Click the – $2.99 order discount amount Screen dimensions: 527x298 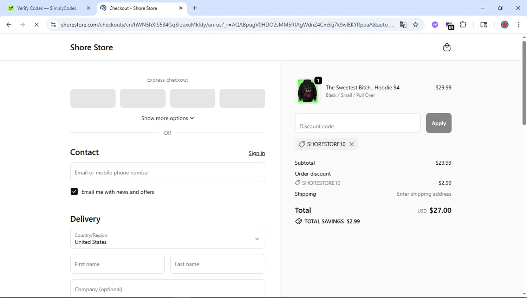click(443, 183)
